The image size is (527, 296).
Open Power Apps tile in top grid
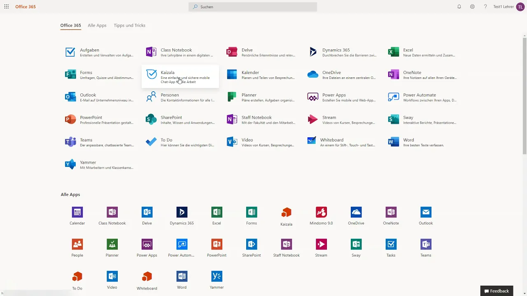(342, 97)
